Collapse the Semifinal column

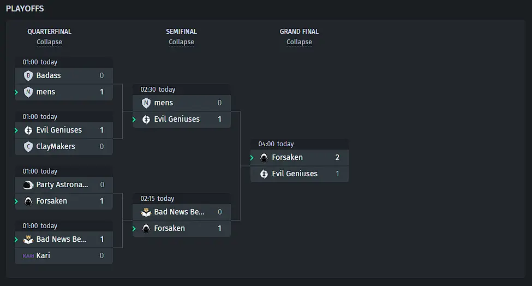182,42
